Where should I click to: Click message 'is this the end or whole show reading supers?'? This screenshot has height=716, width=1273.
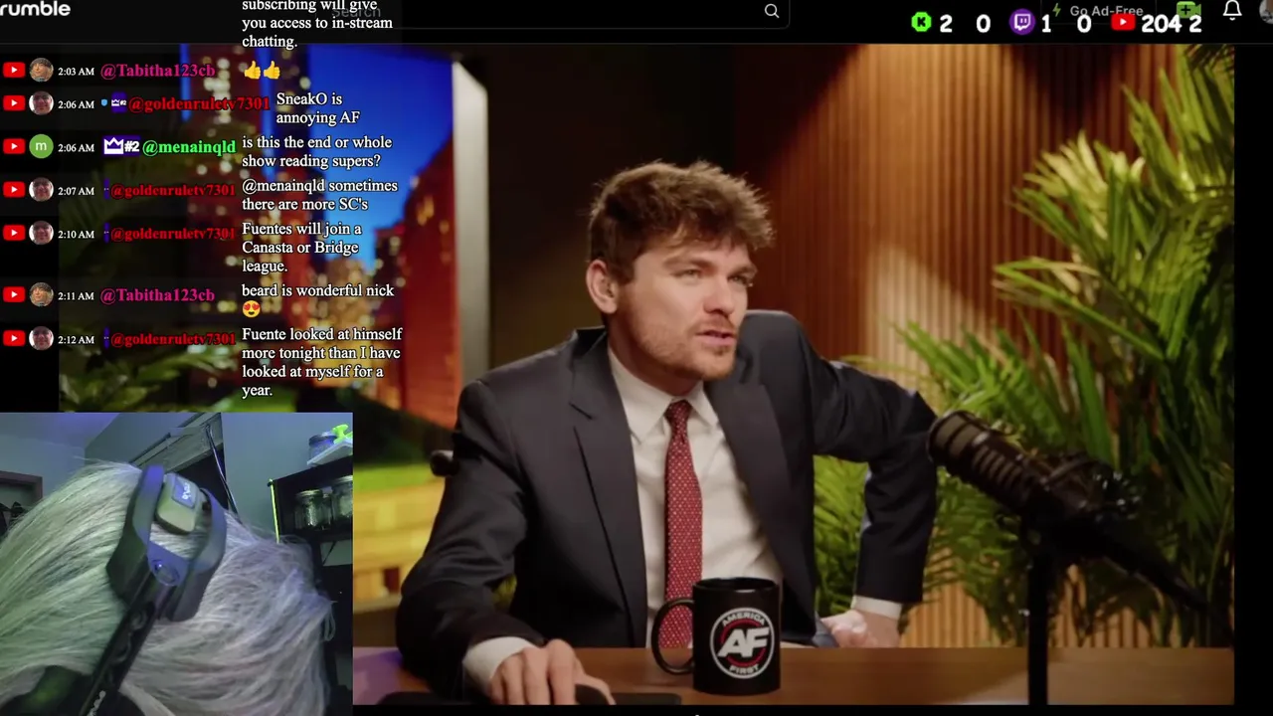tap(317, 152)
